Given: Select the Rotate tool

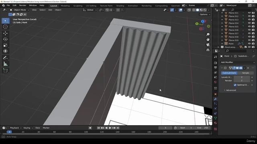Looking at the screenshot, I should (x=5, y=39).
